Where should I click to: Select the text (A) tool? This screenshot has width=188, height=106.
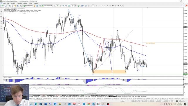(x=107, y=6)
